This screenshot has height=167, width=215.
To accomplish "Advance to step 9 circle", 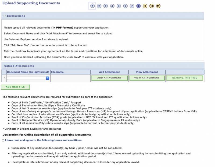I will [x=145, y=6].
